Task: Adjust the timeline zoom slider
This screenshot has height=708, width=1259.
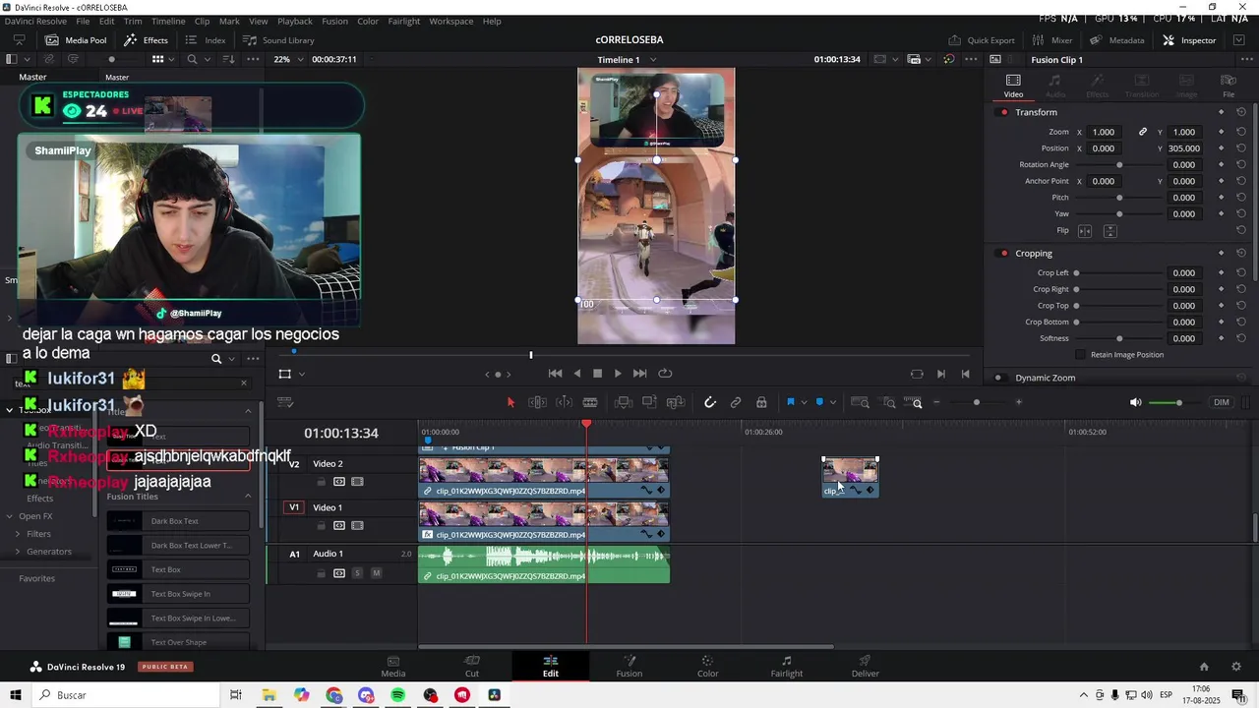Action: [977, 402]
